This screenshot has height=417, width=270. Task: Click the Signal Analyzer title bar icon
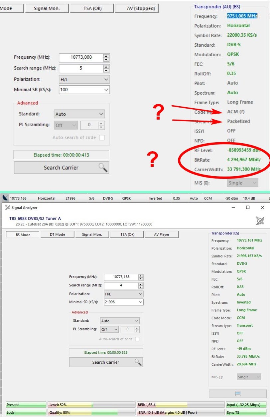click(x=7, y=208)
